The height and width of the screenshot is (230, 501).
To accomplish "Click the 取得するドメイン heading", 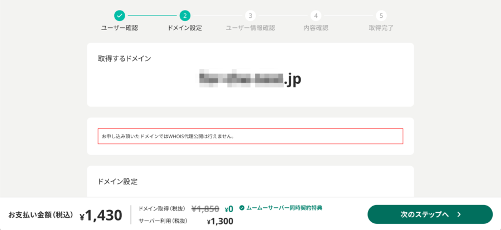I will pyautogui.click(x=124, y=59).
